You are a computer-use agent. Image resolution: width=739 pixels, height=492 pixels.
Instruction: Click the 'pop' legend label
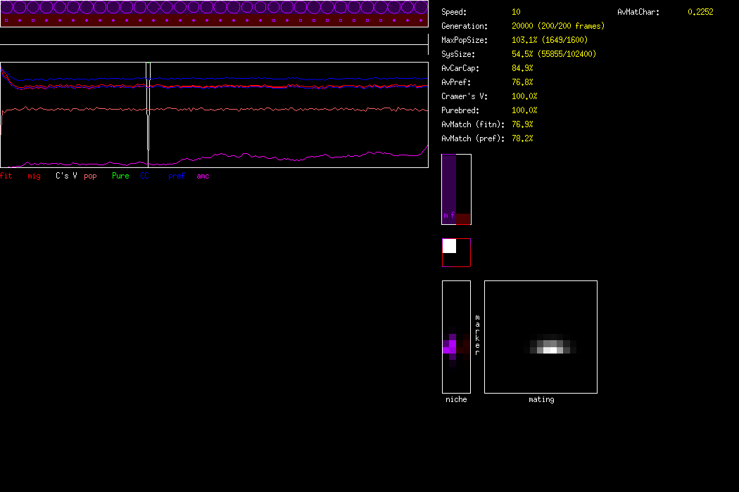coord(90,176)
